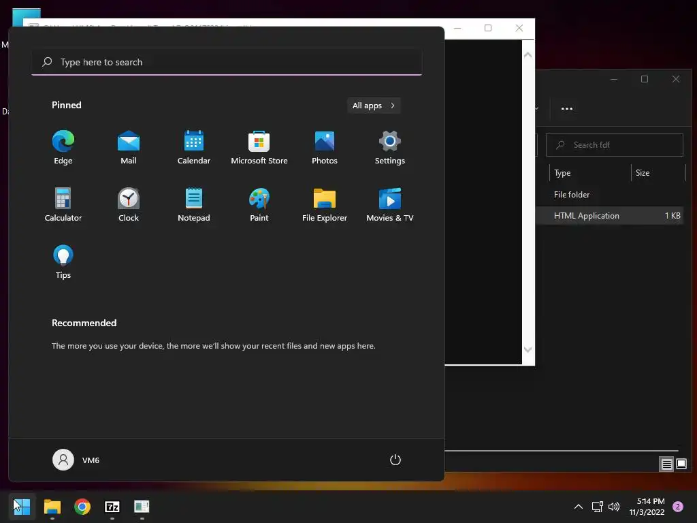Open the Calendar app
The image size is (697, 523).
[x=194, y=148]
